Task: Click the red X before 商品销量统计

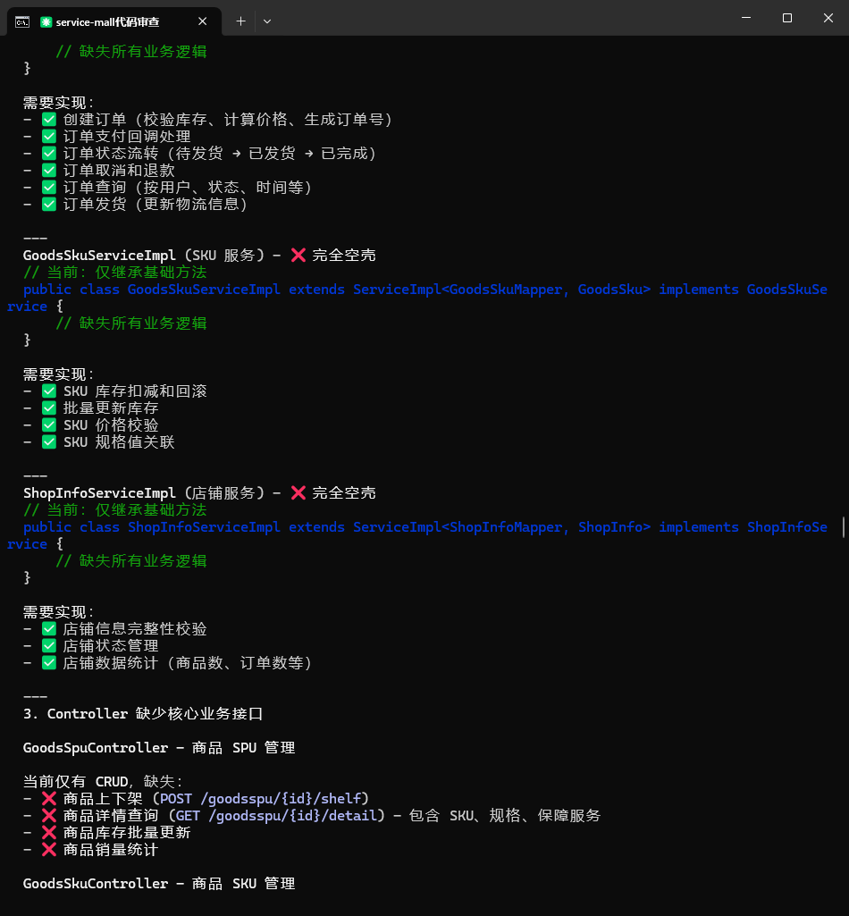Action: [x=49, y=849]
